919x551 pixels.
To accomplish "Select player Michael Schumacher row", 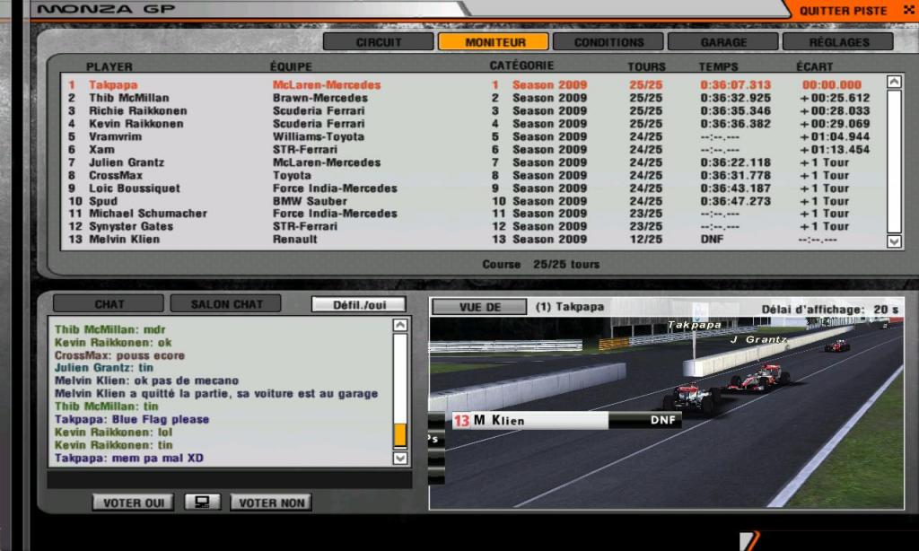I will pos(472,214).
